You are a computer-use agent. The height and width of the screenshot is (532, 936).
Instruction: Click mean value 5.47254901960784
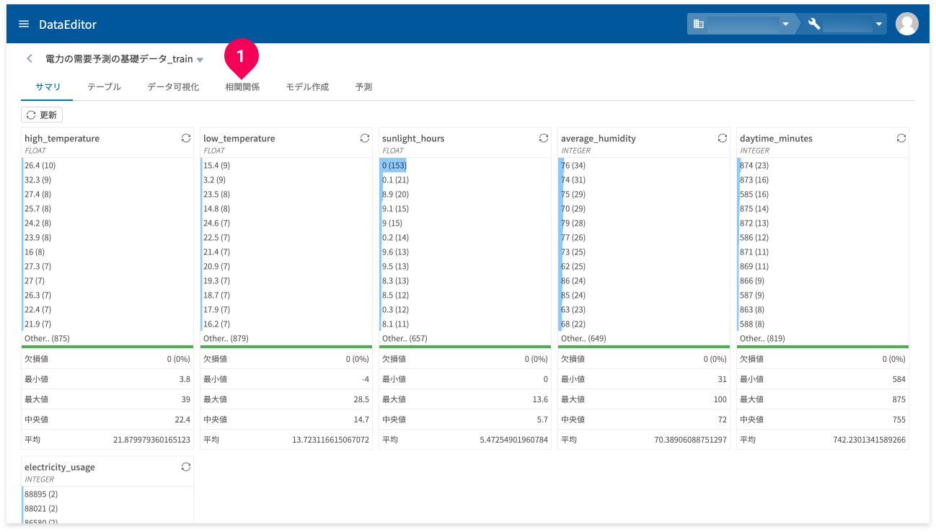pyautogui.click(x=514, y=440)
